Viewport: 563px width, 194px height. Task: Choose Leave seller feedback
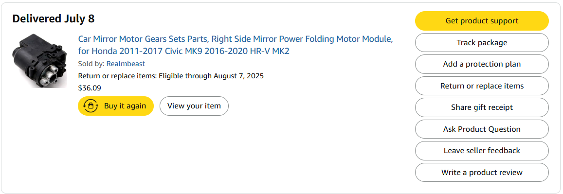482,151
